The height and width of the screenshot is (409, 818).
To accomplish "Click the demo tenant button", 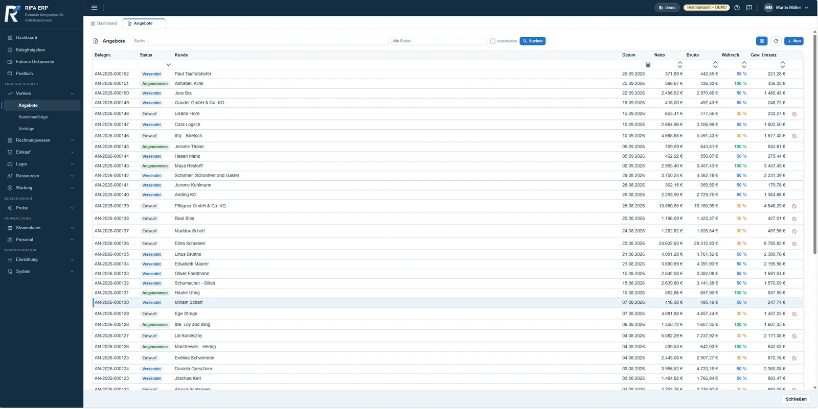I will [x=667, y=8].
